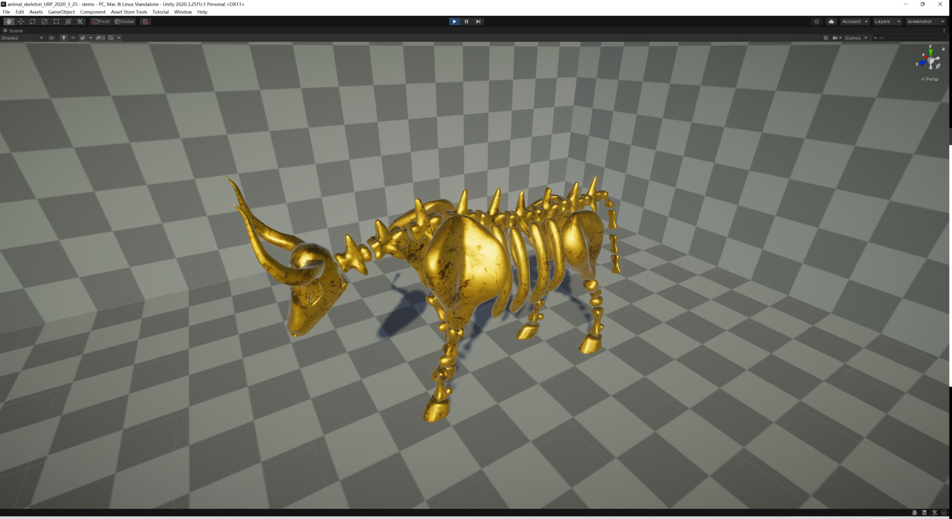Toggle scene audio on
The height and width of the screenshot is (519, 952).
point(73,38)
